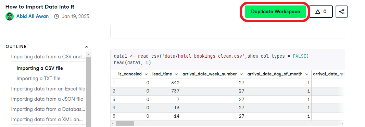Click the table's left scroll arrow

pos(113,123)
